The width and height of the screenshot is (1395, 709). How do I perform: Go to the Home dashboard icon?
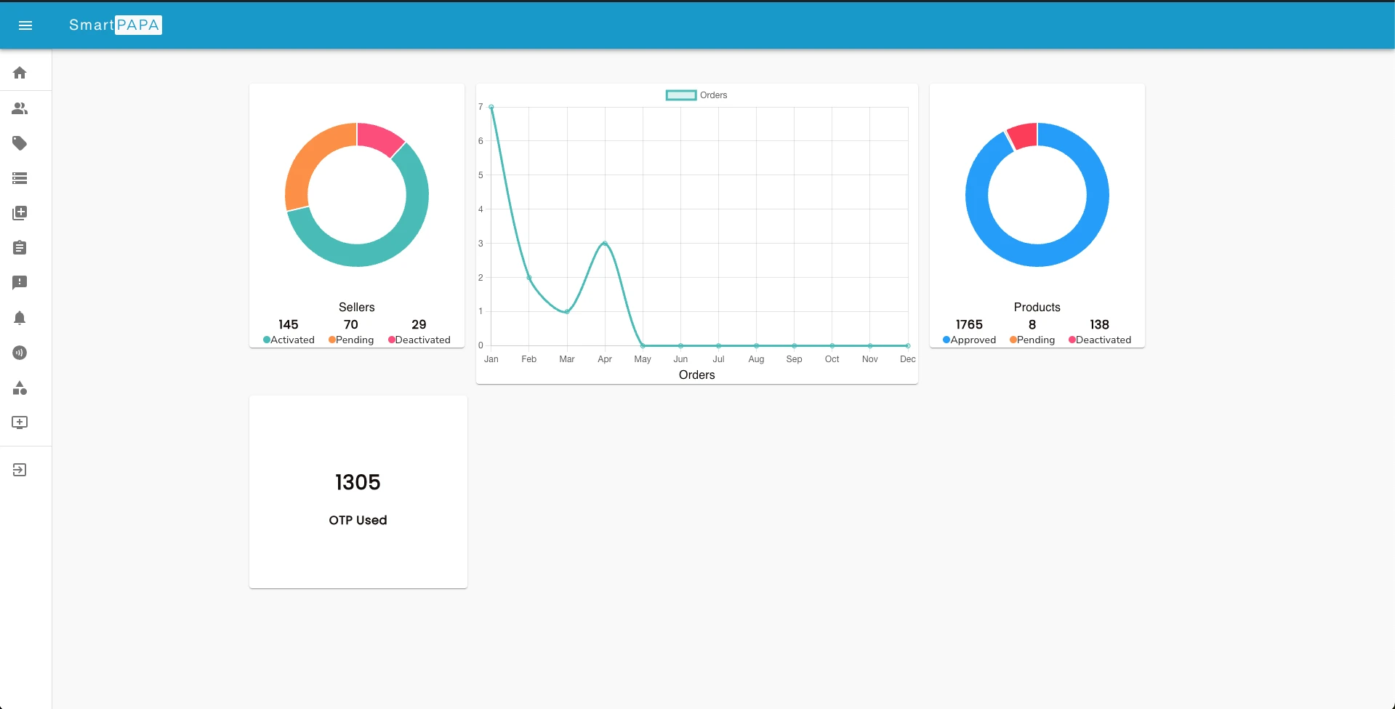20,73
